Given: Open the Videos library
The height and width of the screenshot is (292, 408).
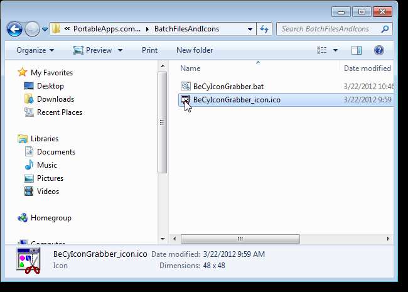Looking at the screenshot, I should [x=48, y=192].
